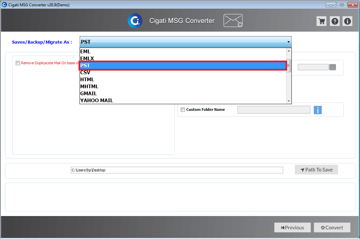Click the date field beside the calendar icon
Image resolution: width=360 pixels, height=239 pixels.
tap(313, 67)
